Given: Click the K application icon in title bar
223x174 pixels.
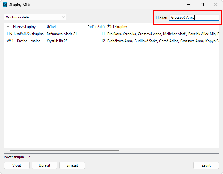Looking at the screenshot, I should [5, 5].
